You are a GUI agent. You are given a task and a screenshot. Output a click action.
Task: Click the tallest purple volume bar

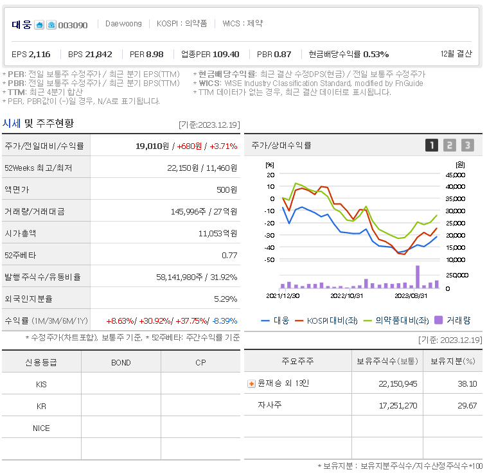[x=418, y=277]
